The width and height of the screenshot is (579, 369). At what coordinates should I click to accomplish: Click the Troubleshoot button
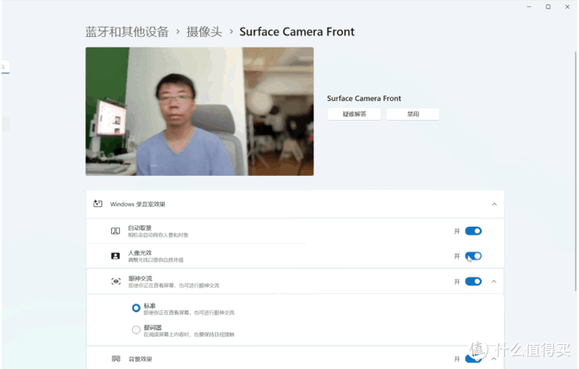click(354, 114)
